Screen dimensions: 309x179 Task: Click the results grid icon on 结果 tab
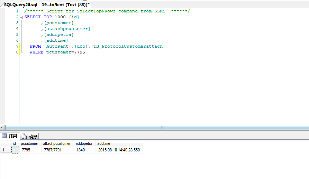coord(4,136)
